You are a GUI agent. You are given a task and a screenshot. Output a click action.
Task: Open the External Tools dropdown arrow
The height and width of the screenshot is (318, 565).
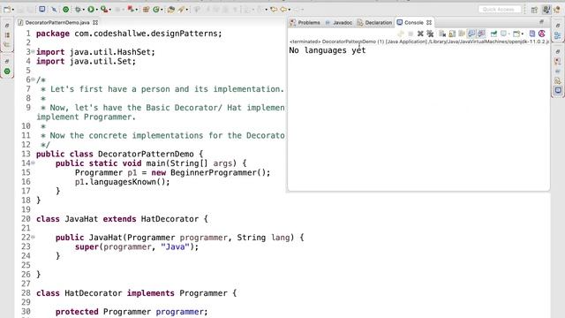[x=109, y=10]
